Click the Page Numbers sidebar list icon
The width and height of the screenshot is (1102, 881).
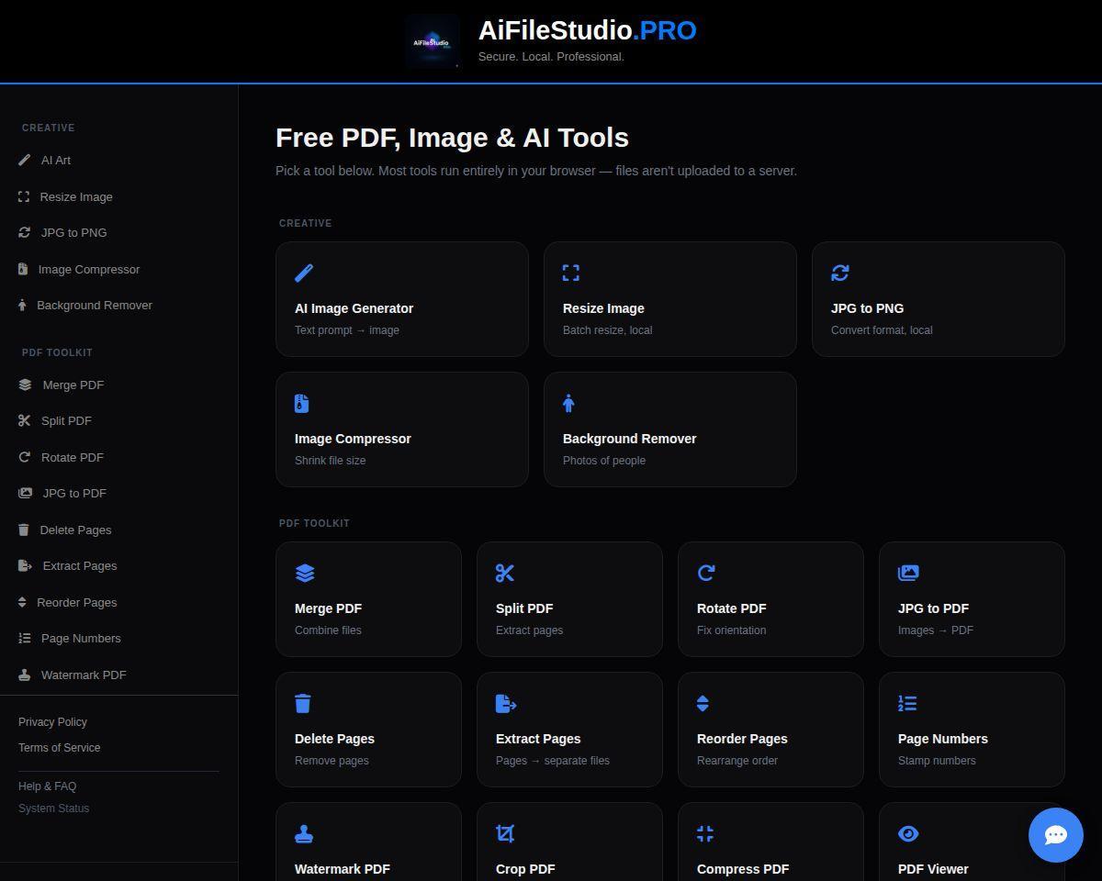tap(25, 638)
